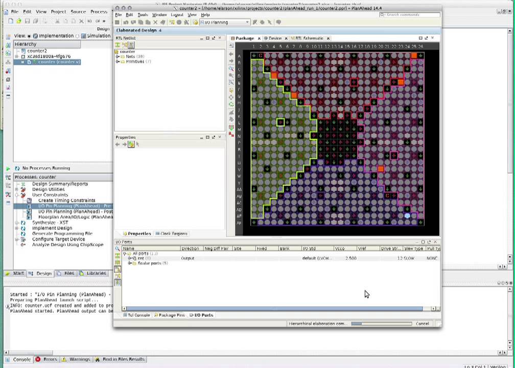Click the highlighted light-blue pin in package
Screen dimensions: 515x368
pyautogui.click(x=407, y=216)
